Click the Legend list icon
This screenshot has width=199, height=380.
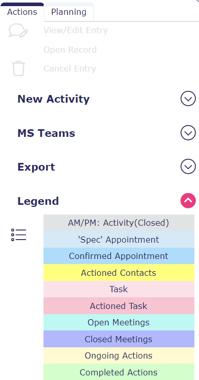tap(19, 235)
